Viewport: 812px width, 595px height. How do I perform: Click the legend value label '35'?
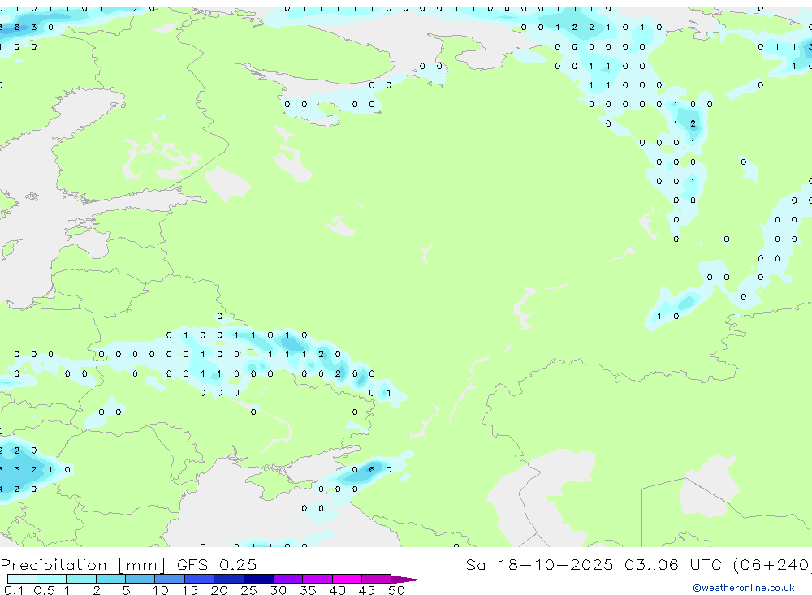(308, 590)
